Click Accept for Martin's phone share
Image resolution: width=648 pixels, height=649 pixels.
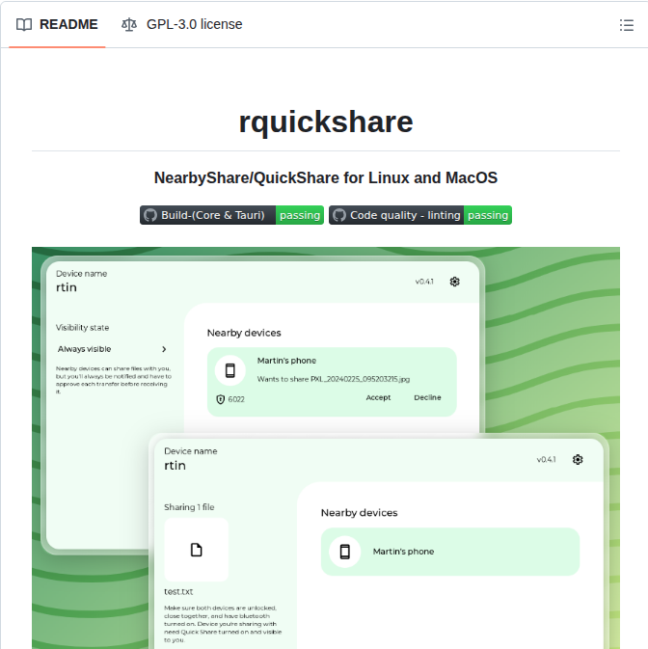[378, 397]
